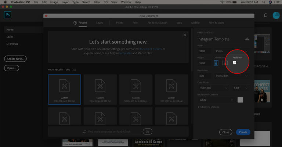The width and height of the screenshot is (282, 147).
Task: Switch to the Art & Illustration tab
Action: 158,23
